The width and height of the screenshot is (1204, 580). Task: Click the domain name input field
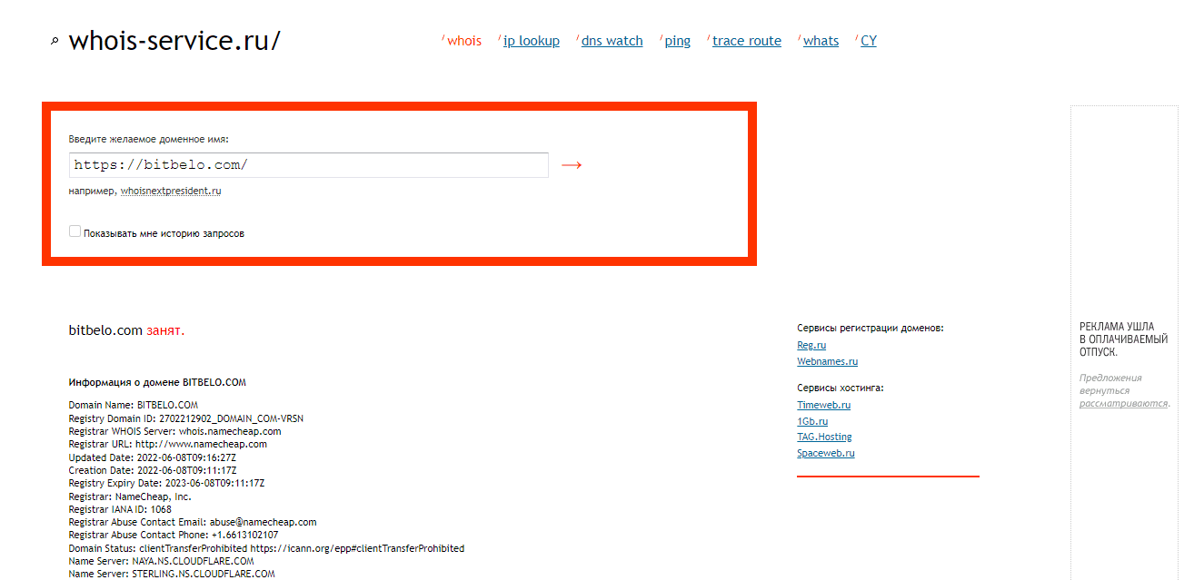point(308,165)
